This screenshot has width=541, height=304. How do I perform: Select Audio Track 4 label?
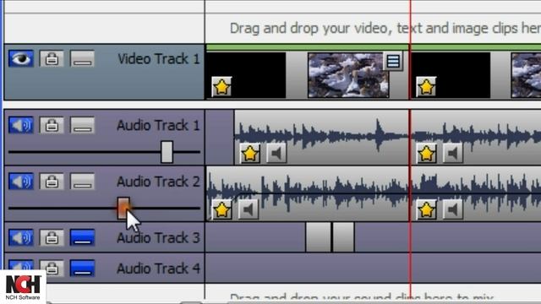pyautogui.click(x=158, y=269)
